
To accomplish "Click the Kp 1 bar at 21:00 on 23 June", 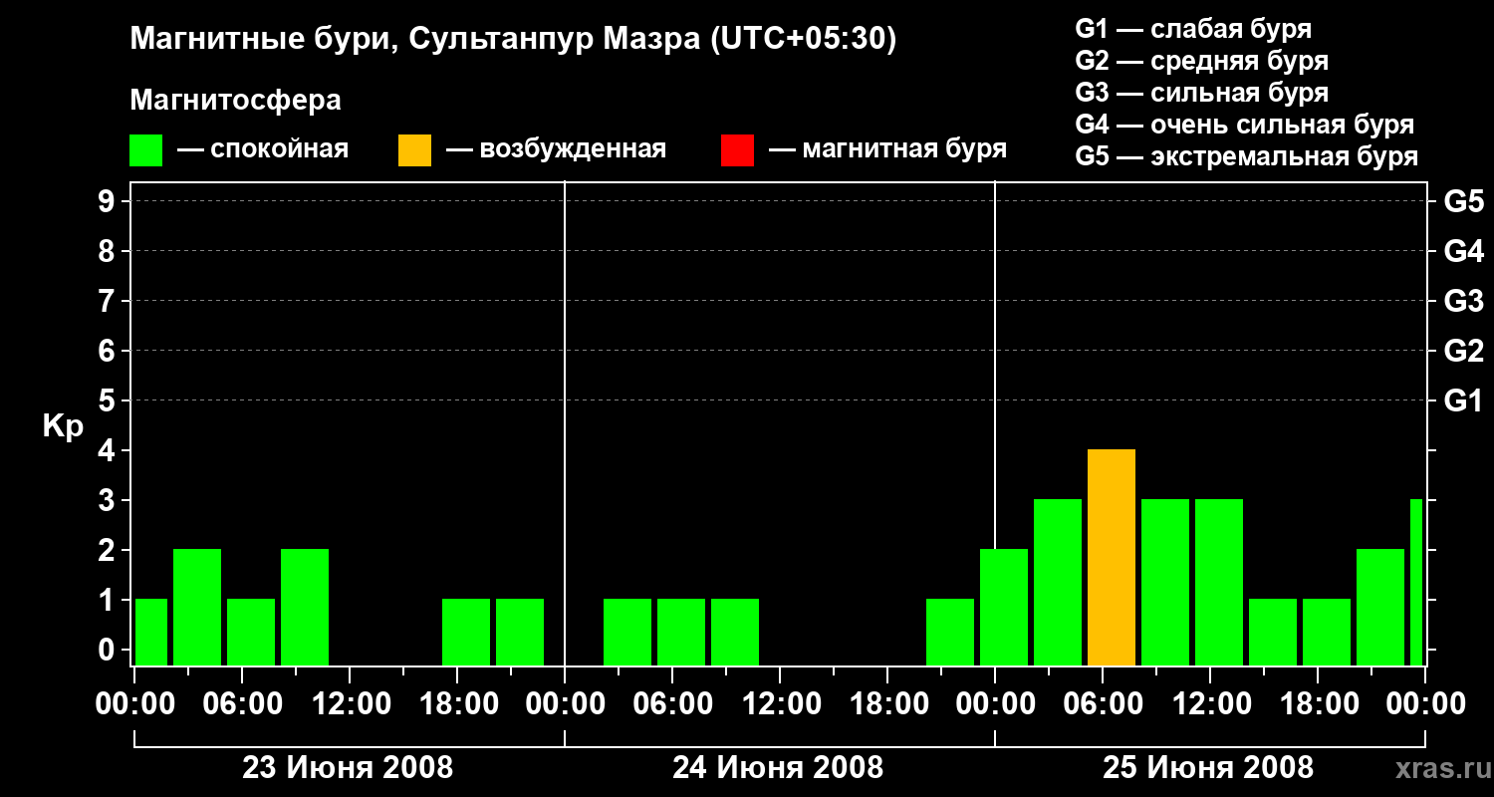I will pos(520,633).
